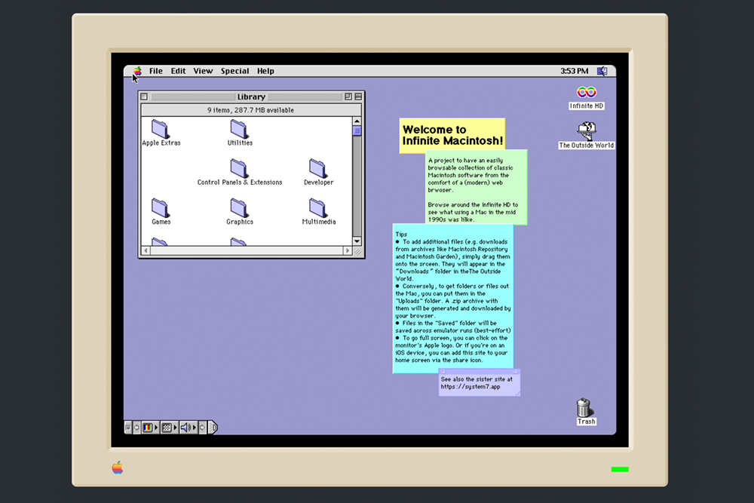Open the sound volume Control Strip module
The image size is (754, 503).
click(185, 428)
